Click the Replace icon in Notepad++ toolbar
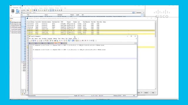This screenshot has height=105, width=188. pyautogui.click(x=57, y=41)
